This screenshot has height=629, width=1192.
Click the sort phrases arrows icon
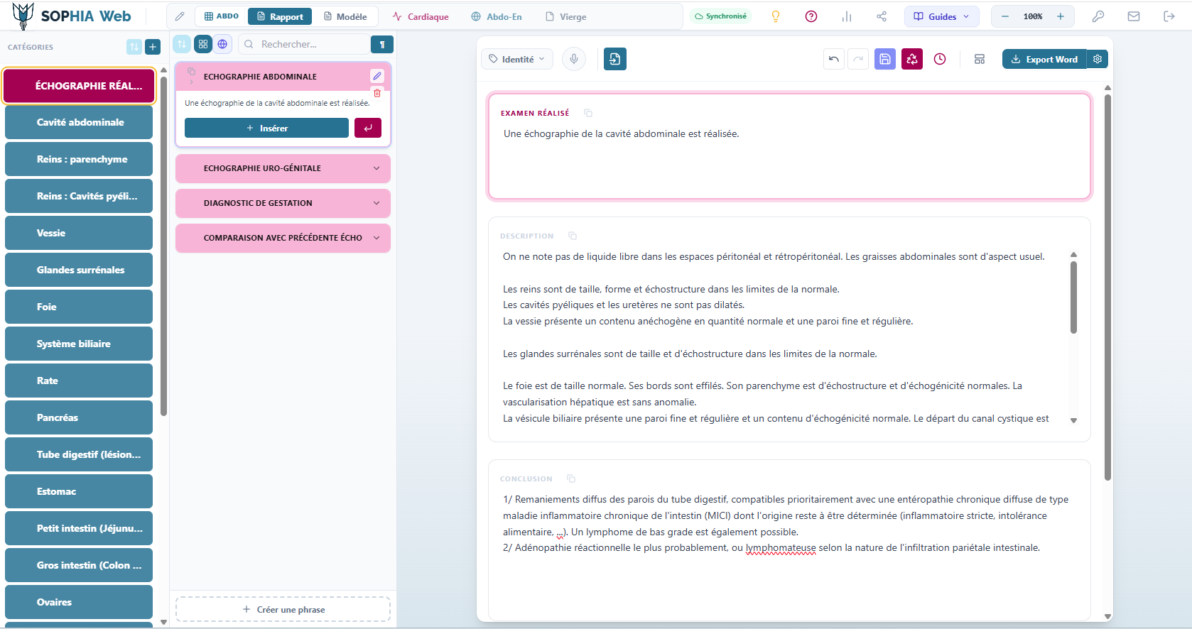point(182,44)
